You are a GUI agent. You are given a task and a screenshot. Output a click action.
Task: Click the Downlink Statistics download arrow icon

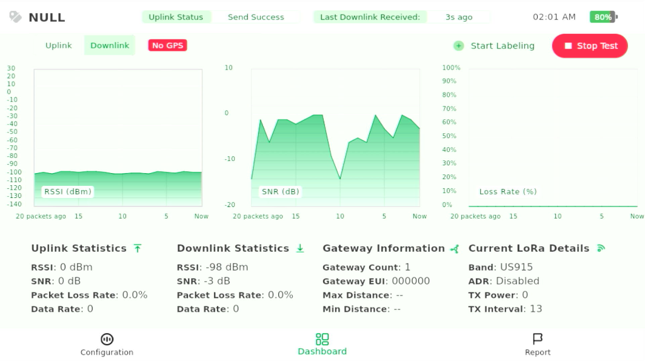click(x=300, y=248)
